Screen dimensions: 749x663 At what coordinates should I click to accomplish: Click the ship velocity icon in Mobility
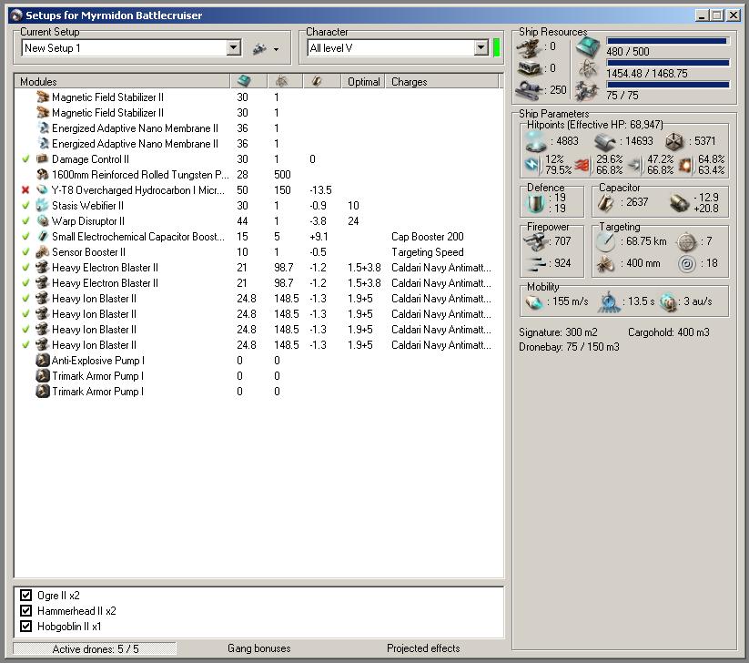tap(534, 301)
